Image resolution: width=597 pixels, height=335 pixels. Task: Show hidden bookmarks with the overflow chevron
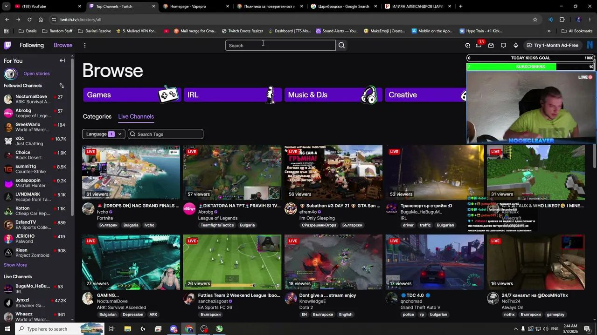click(549, 31)
